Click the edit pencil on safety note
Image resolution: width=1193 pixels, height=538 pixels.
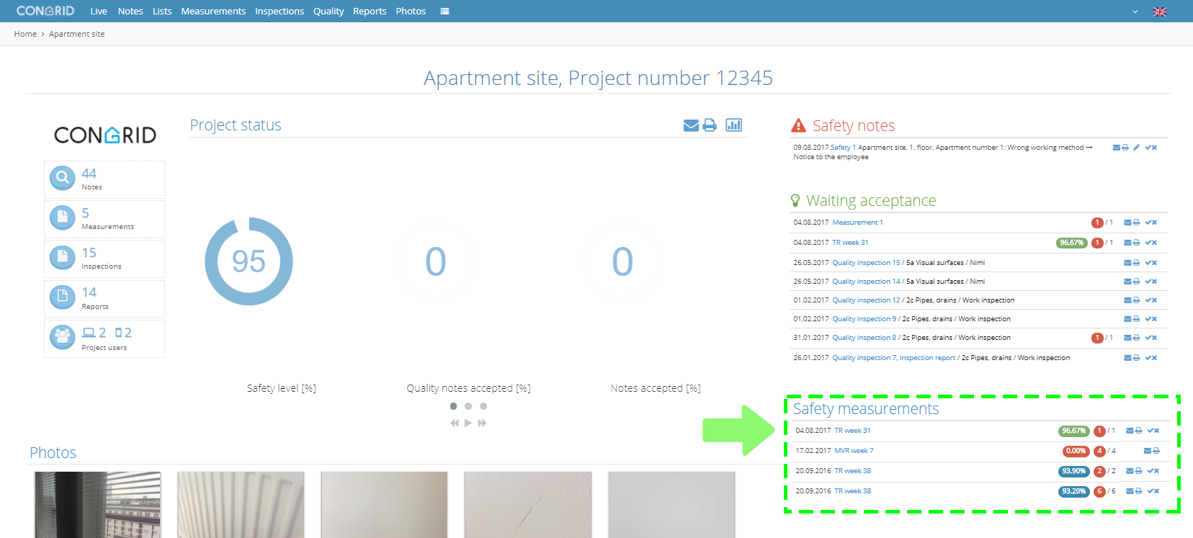[x=1136, y=148]
